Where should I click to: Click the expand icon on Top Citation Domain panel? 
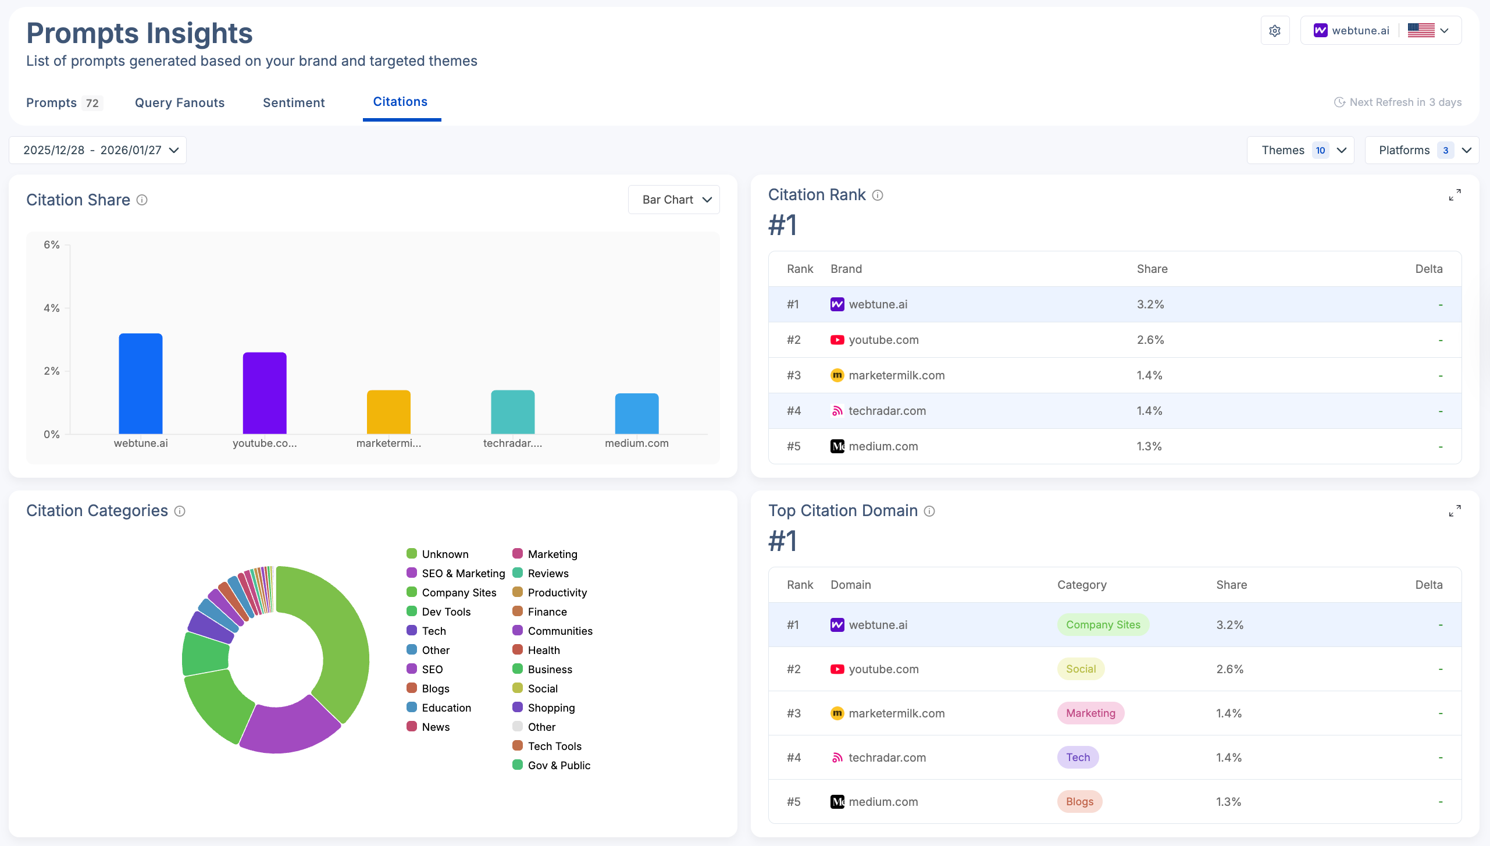click(x=1456, y=510)
